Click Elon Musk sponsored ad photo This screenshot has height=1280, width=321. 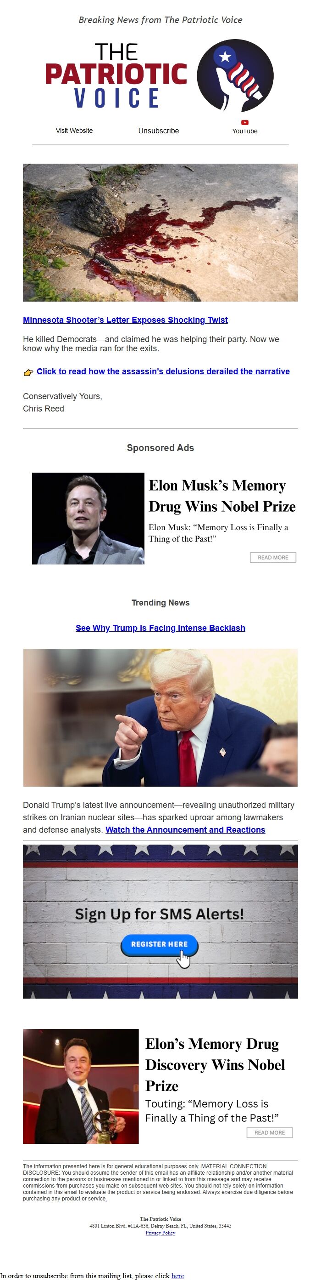tap(88, 518)
